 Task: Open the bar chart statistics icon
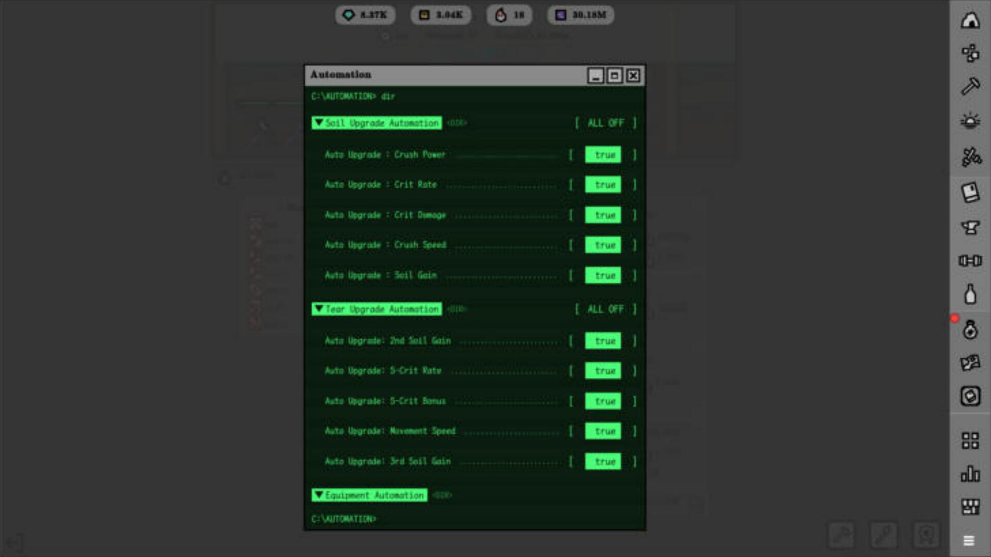click(x=970, y=473)
